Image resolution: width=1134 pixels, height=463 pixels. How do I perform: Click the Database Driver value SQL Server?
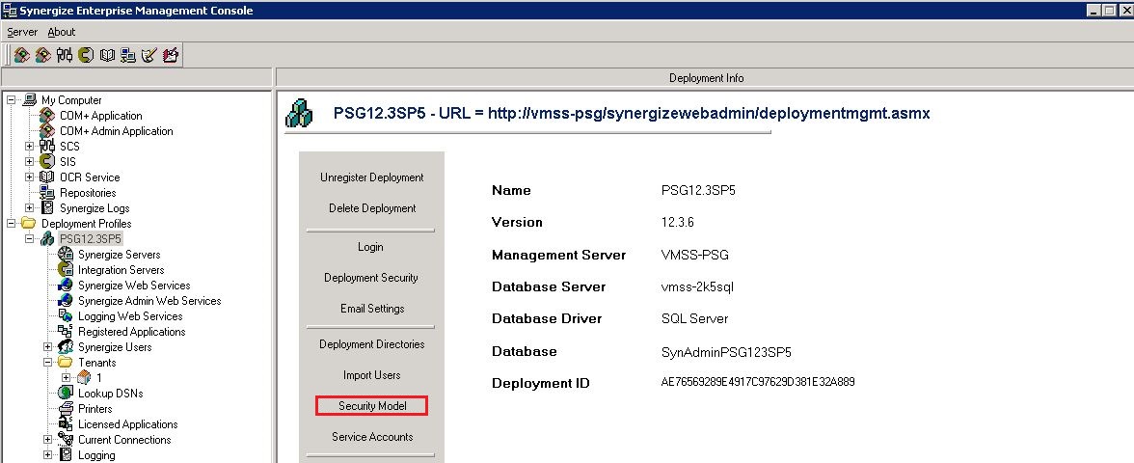click(694, 318)
